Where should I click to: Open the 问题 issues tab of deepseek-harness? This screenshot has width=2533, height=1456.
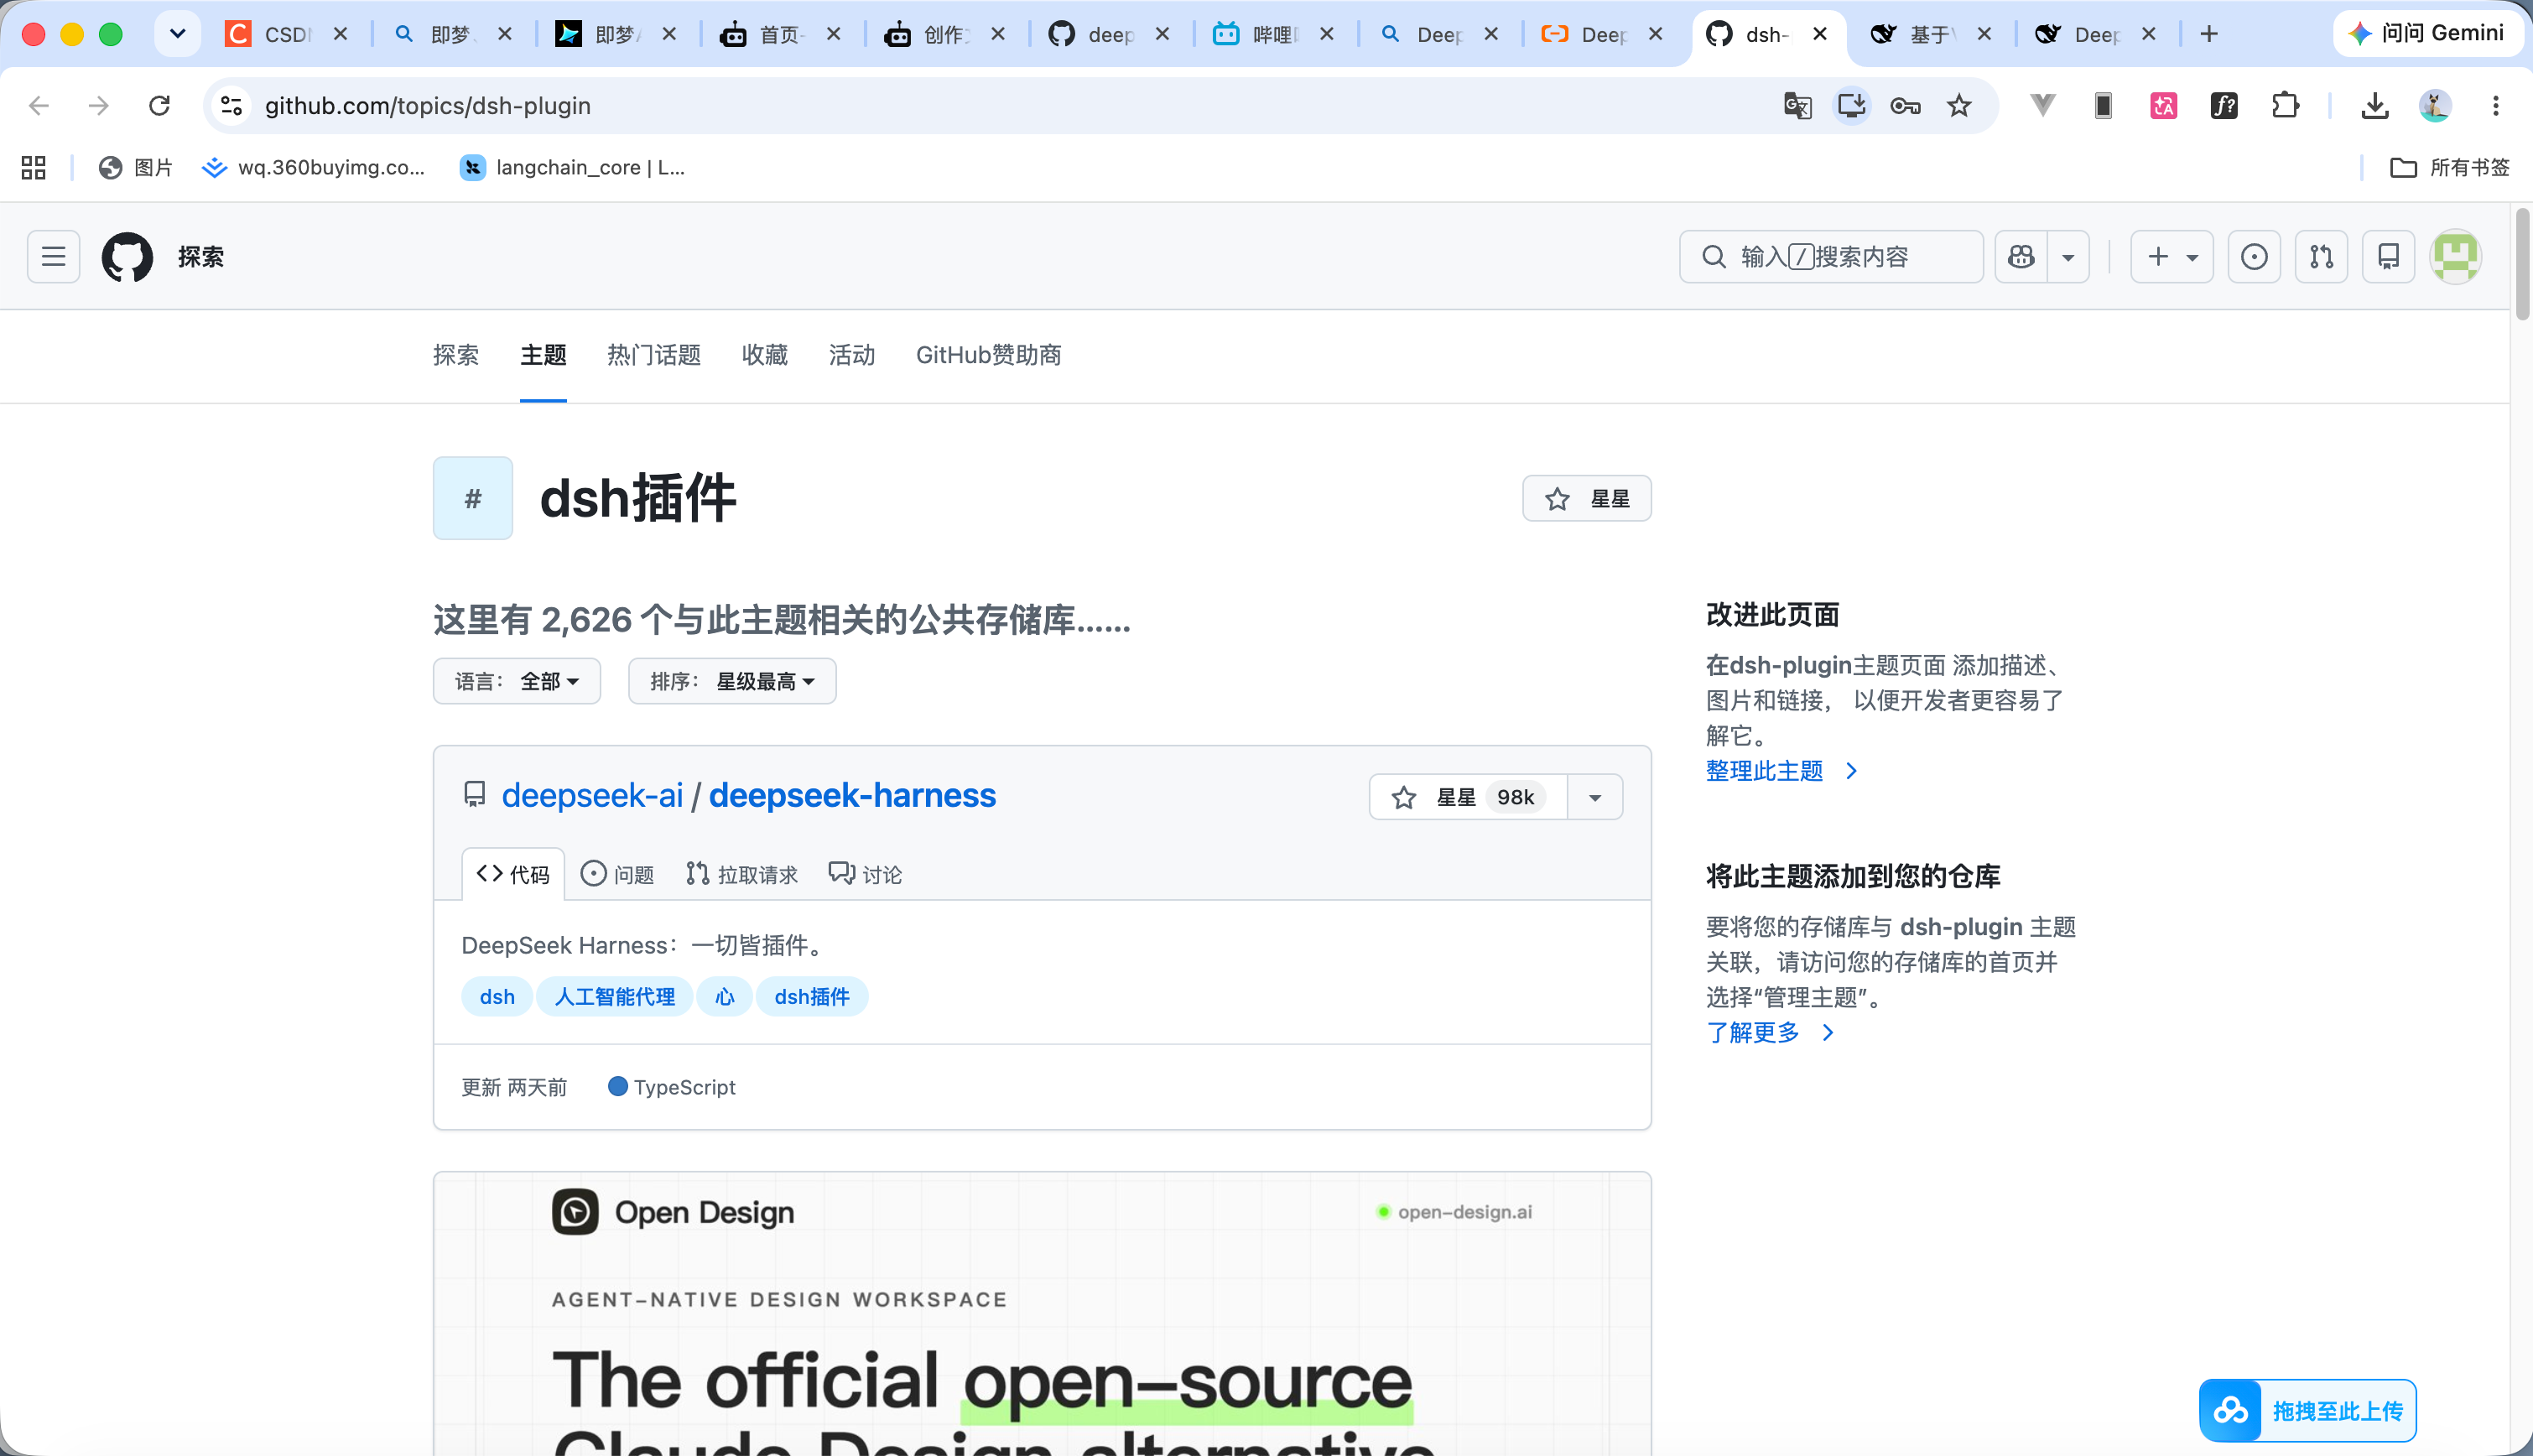617,875
